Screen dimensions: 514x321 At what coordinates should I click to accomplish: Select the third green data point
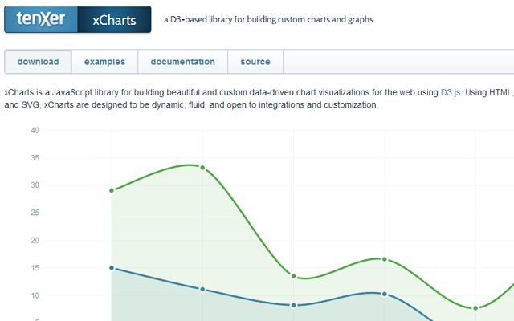[x=294, y=276]
